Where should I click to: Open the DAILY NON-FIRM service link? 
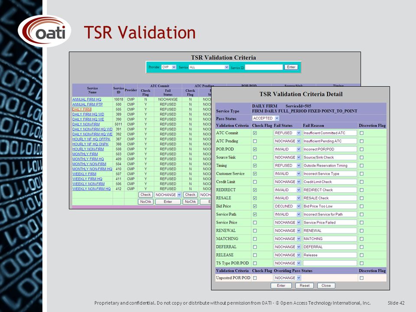86,124
